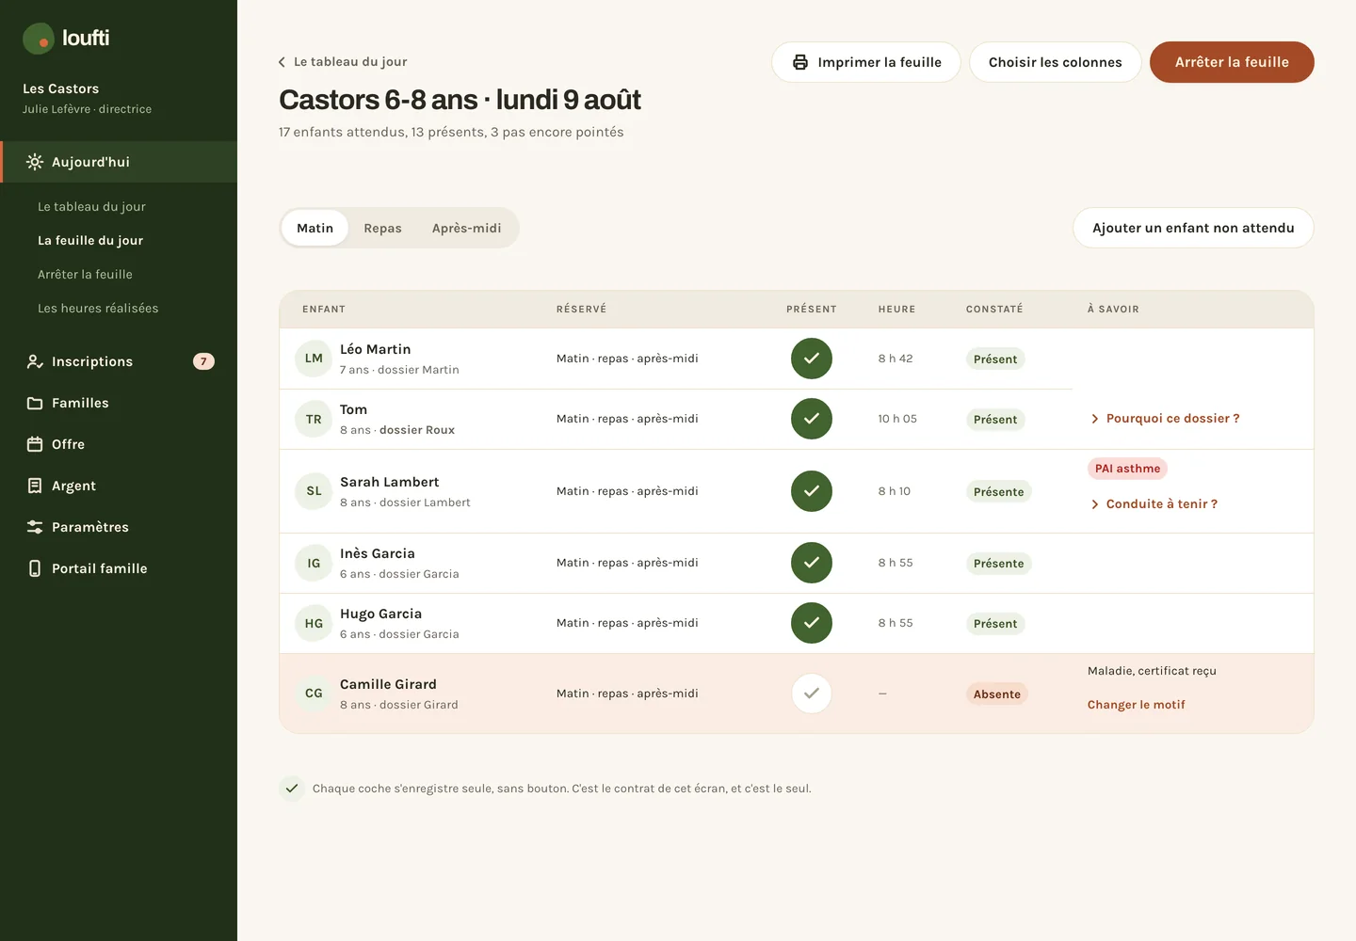Image resolution: width=1356 pixels, height=941 pixels.
Task: Click the phone icon next to Portail famille
Action: pos(35,568)
